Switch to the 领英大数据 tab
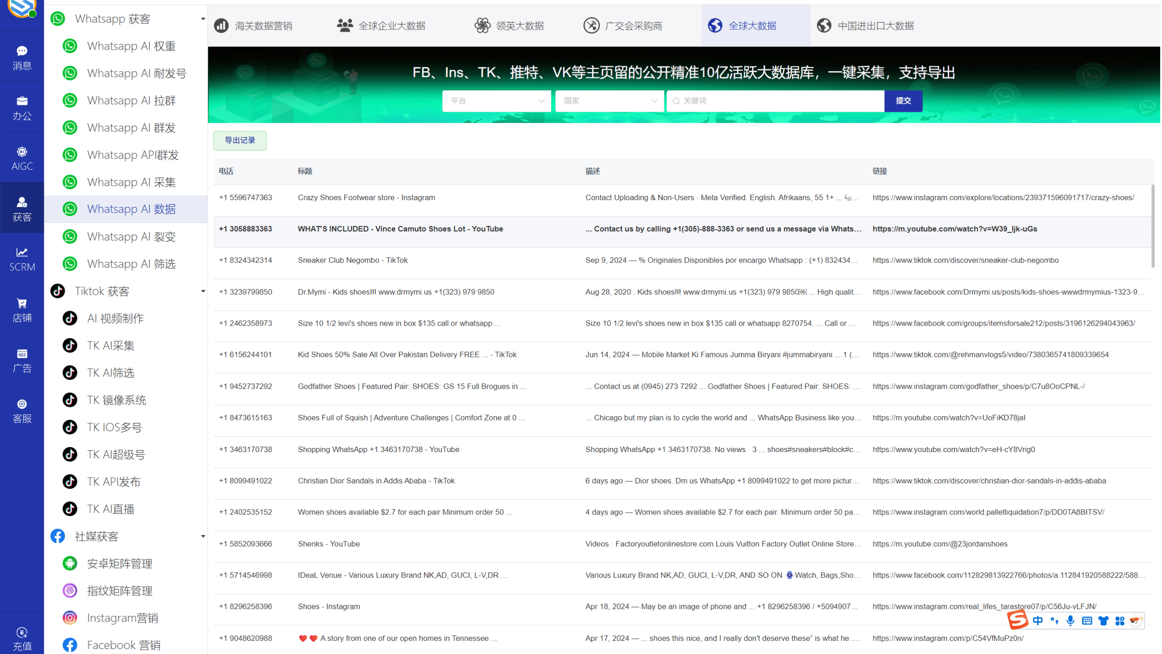The height and width of the screenshot is (654, 1162). 509,25
